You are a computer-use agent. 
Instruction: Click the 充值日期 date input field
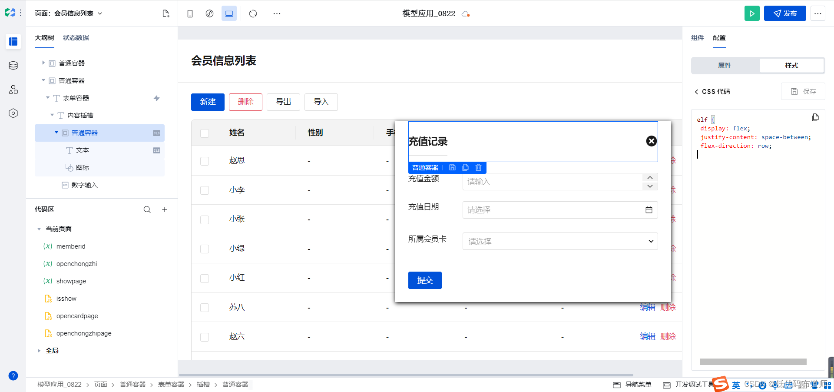[560, 210]
